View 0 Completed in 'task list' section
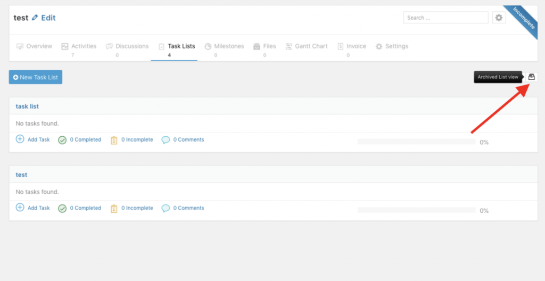This screenshot has height=281, width=545. coord(86,139)
